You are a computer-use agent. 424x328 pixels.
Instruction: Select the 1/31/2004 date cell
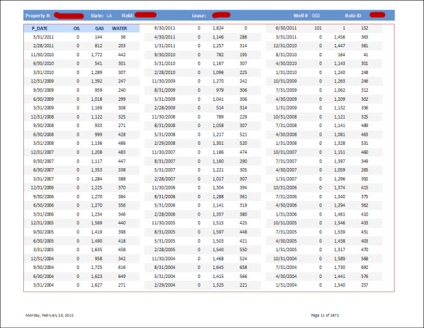click(286, 285)
